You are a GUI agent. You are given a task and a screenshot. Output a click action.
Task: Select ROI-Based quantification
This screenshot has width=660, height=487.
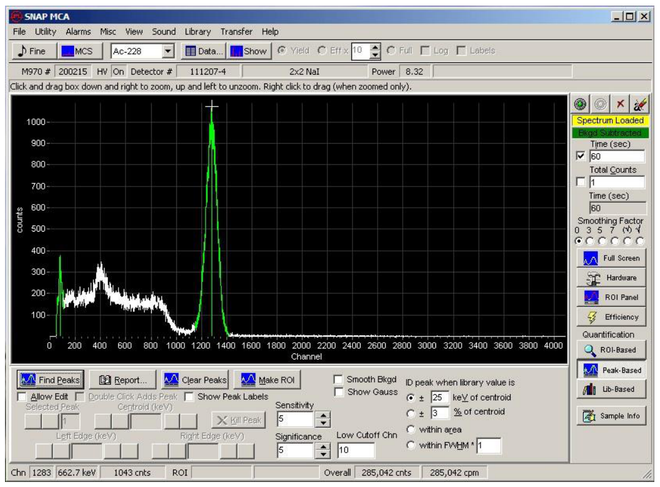pos(611,350)
